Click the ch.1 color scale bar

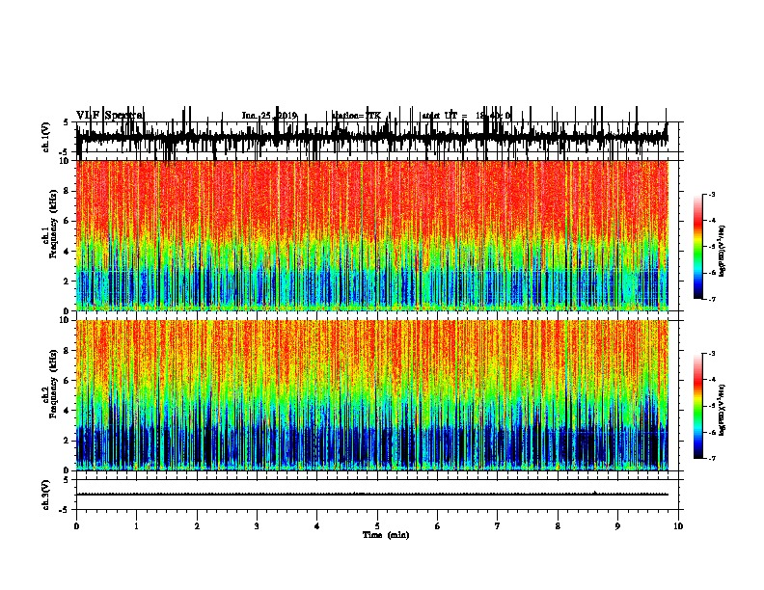[x=697, y=247]
